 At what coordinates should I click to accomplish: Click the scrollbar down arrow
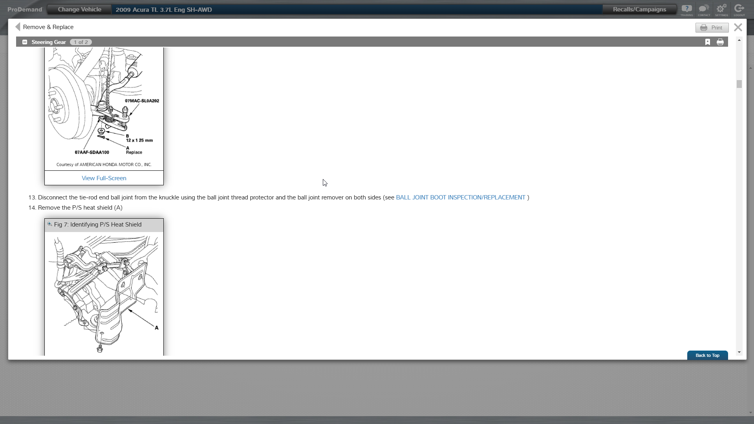click(739, 352)
